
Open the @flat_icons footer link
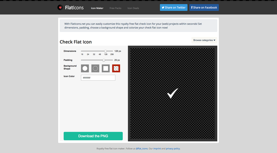tap(142, 149)
